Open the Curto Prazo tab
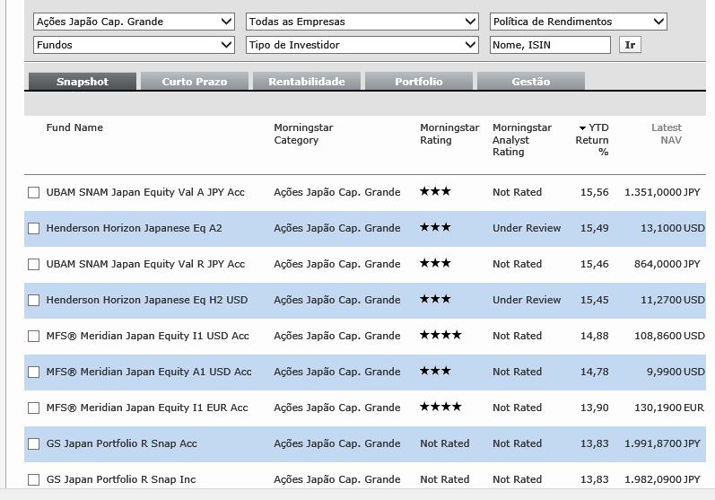Viewport: 715px width, 500px height. point(195,81)
